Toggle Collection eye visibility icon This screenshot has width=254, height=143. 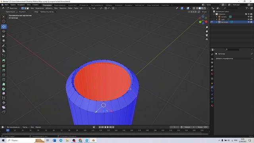pos(248,14)
